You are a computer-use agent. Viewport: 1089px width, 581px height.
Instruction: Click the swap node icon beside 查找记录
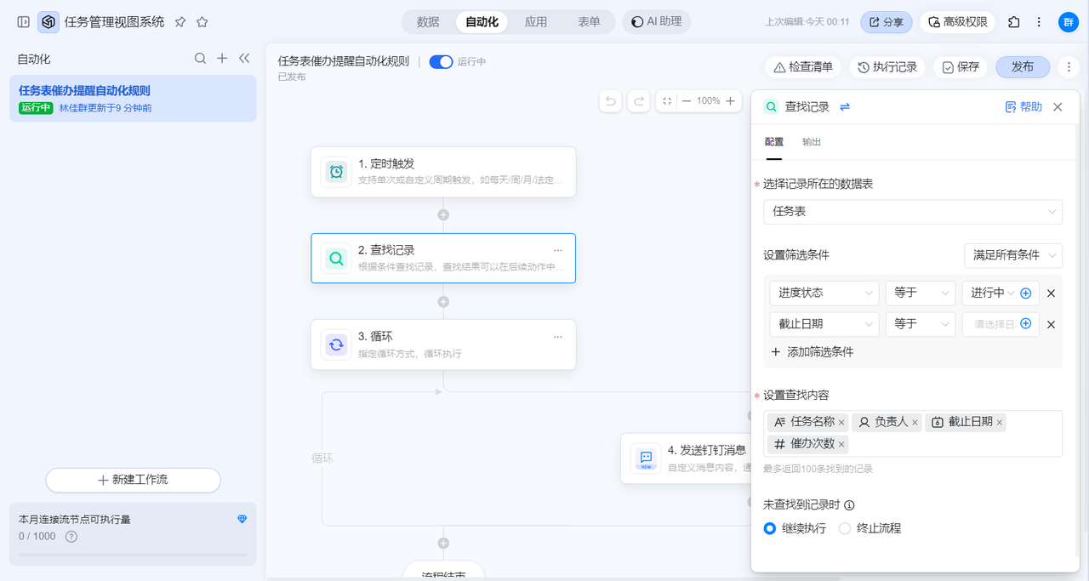845,107
